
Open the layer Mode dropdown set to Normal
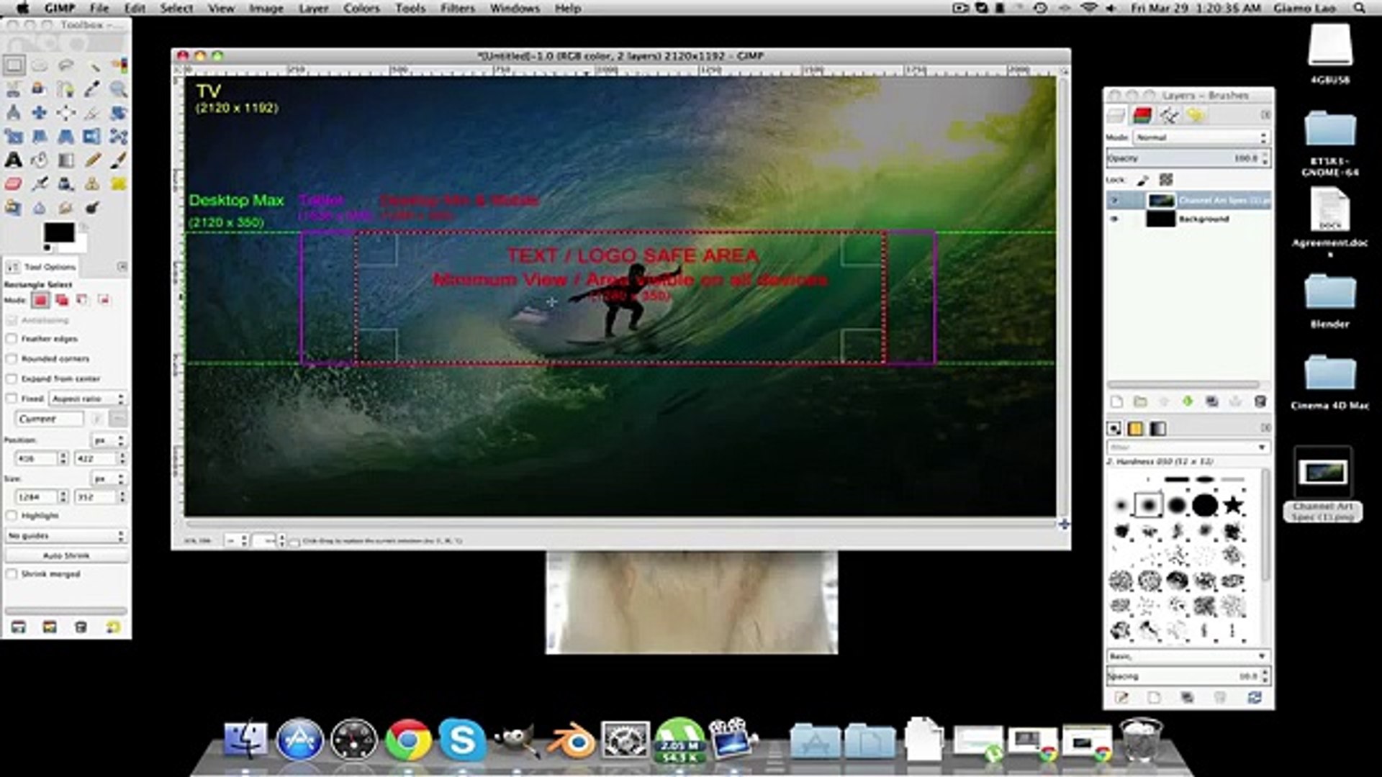(x=1198, y=137)
